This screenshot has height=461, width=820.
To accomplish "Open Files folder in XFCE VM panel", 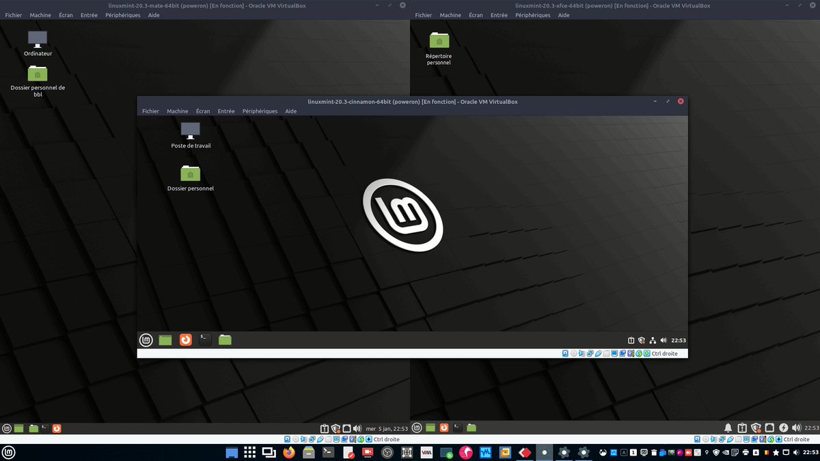I will point(471,428).
